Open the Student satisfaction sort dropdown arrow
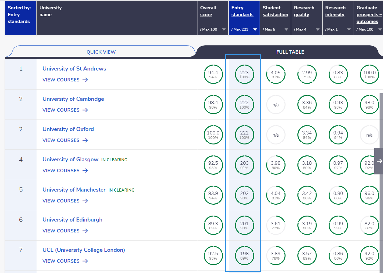 [x=286, y=30]
